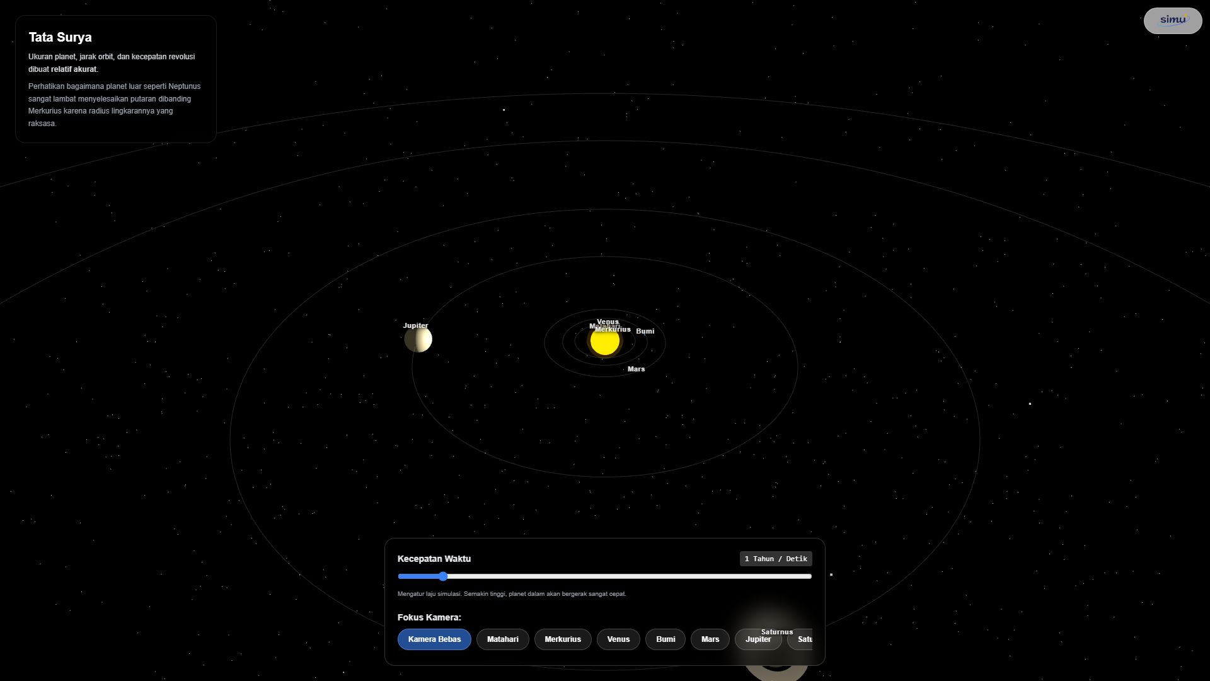Click the "Jupiter" label above the planet
Viewport: 1210px width, 681px height.
[x=415, y=325]
